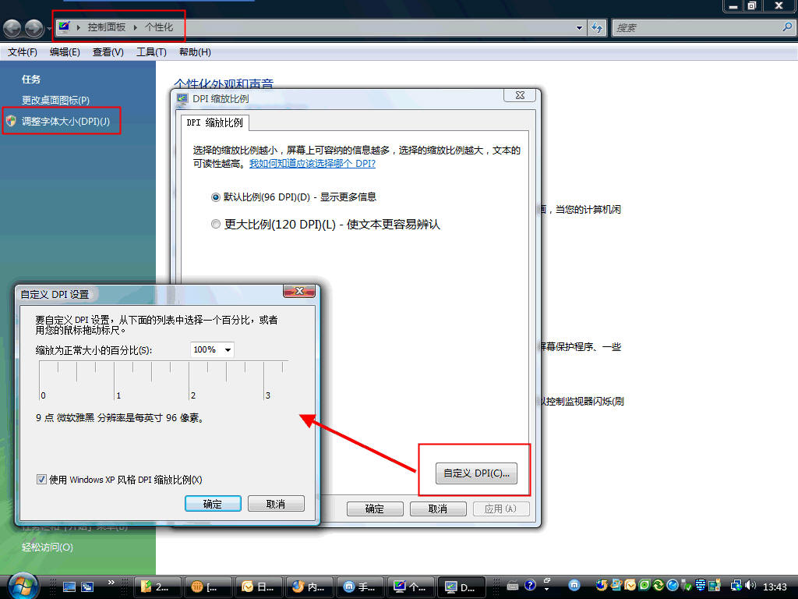Click 控制面板 in the address breadcrumb
The height and width of the screenshot is (599, 798).
[106, 27]
